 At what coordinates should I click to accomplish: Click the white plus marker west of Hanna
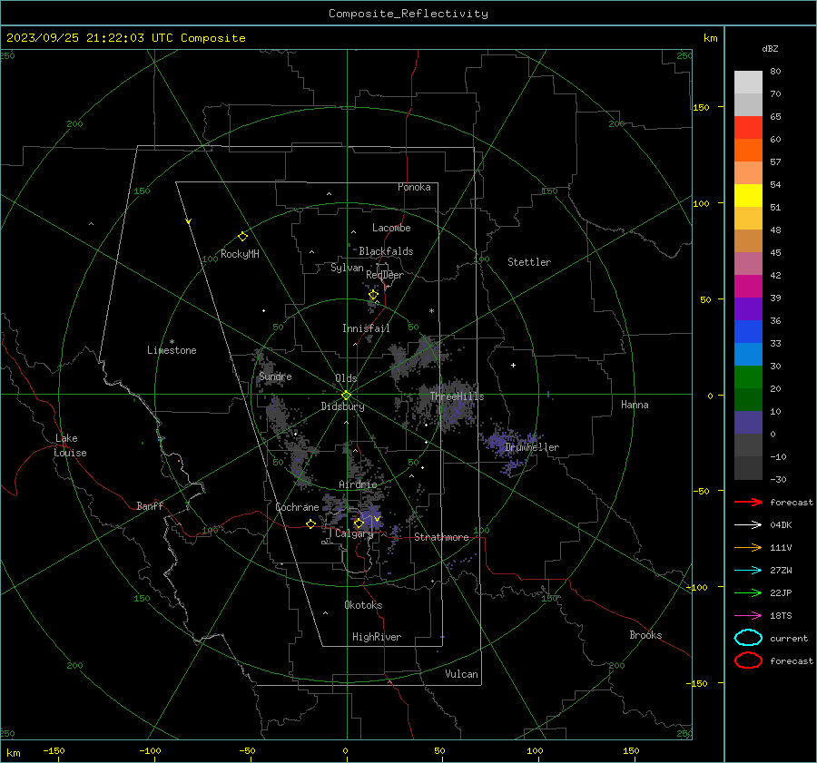click(x=513, y=365)
